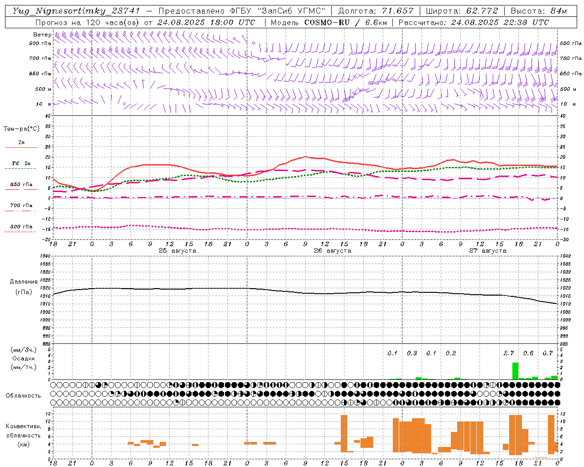
Task: Click the "Рассчитано: 24.08.2025 22:38 UTC" timestamp
Action: tap(474, 22)
